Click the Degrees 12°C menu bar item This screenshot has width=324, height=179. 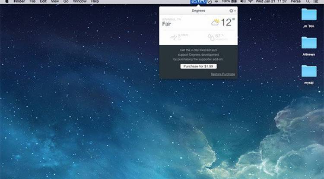(x=198, y=2)
